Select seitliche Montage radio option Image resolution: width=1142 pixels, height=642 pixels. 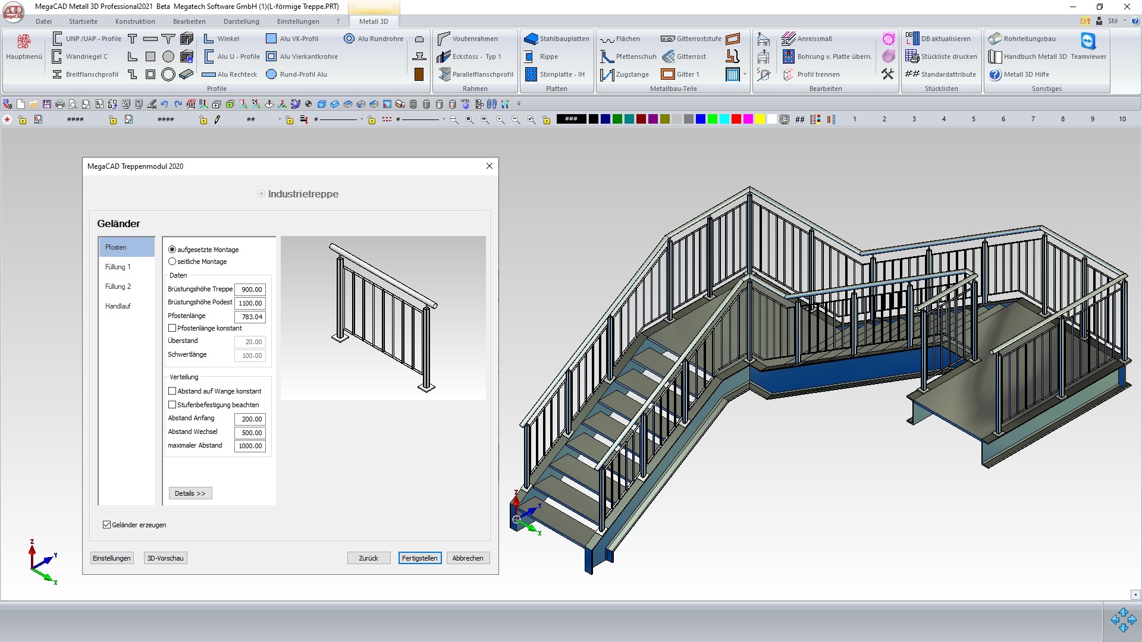pos(172,262)
